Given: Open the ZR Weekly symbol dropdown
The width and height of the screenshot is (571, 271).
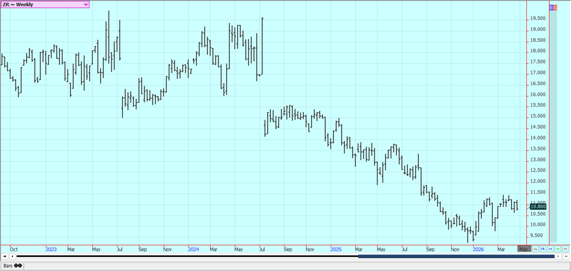Looking at the screenshot, I should 85,4.
